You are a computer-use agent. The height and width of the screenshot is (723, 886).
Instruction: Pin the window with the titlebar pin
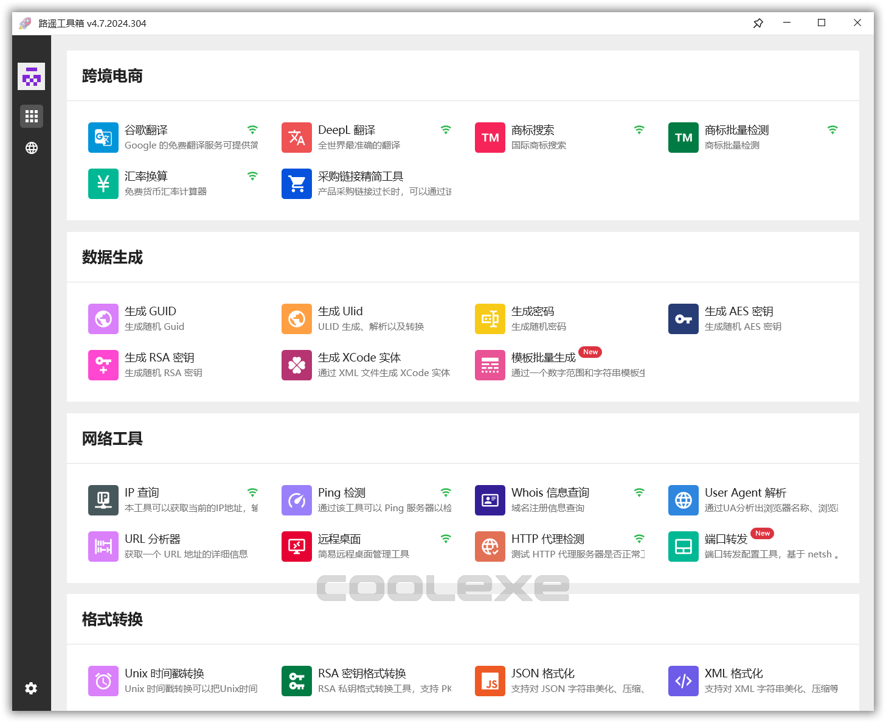758,23
